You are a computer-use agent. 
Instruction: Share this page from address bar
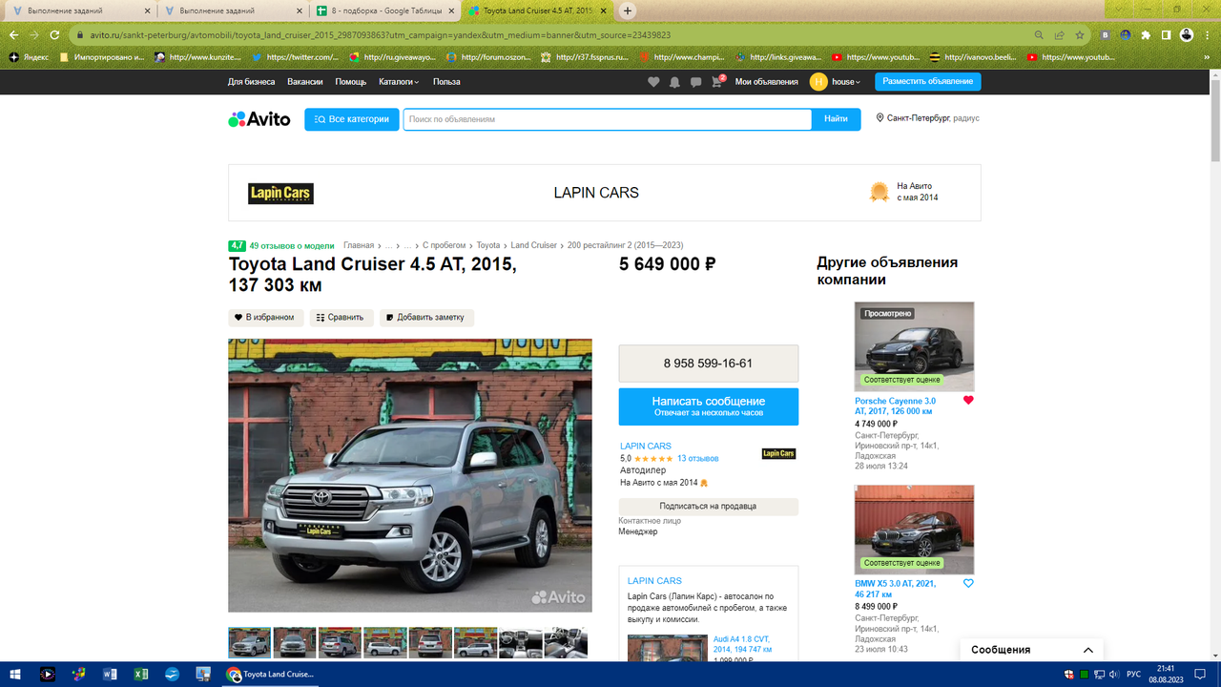(x=1059, y=34)
